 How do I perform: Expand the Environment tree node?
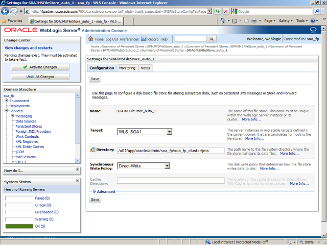coord(6,101)
